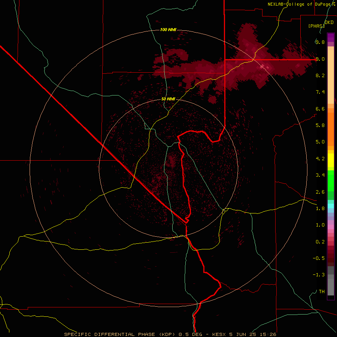This screenshot has height=337, width=337.
Task: Click the 0.2 legend value
Action: [320, 242]
